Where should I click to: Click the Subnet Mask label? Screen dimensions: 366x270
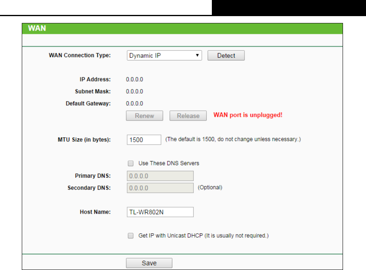[x=93, y=91]
